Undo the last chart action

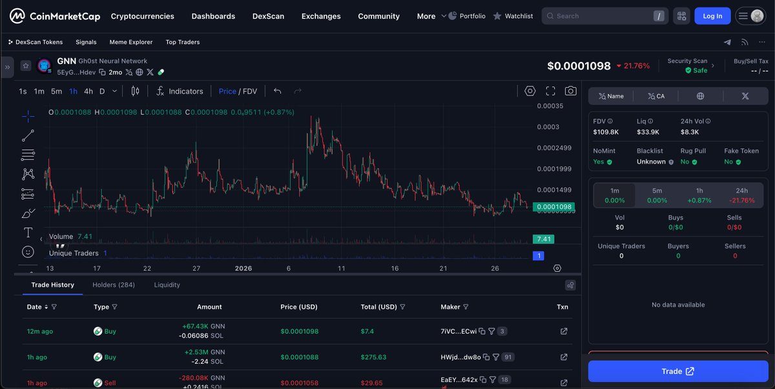[x=277, y=91]
